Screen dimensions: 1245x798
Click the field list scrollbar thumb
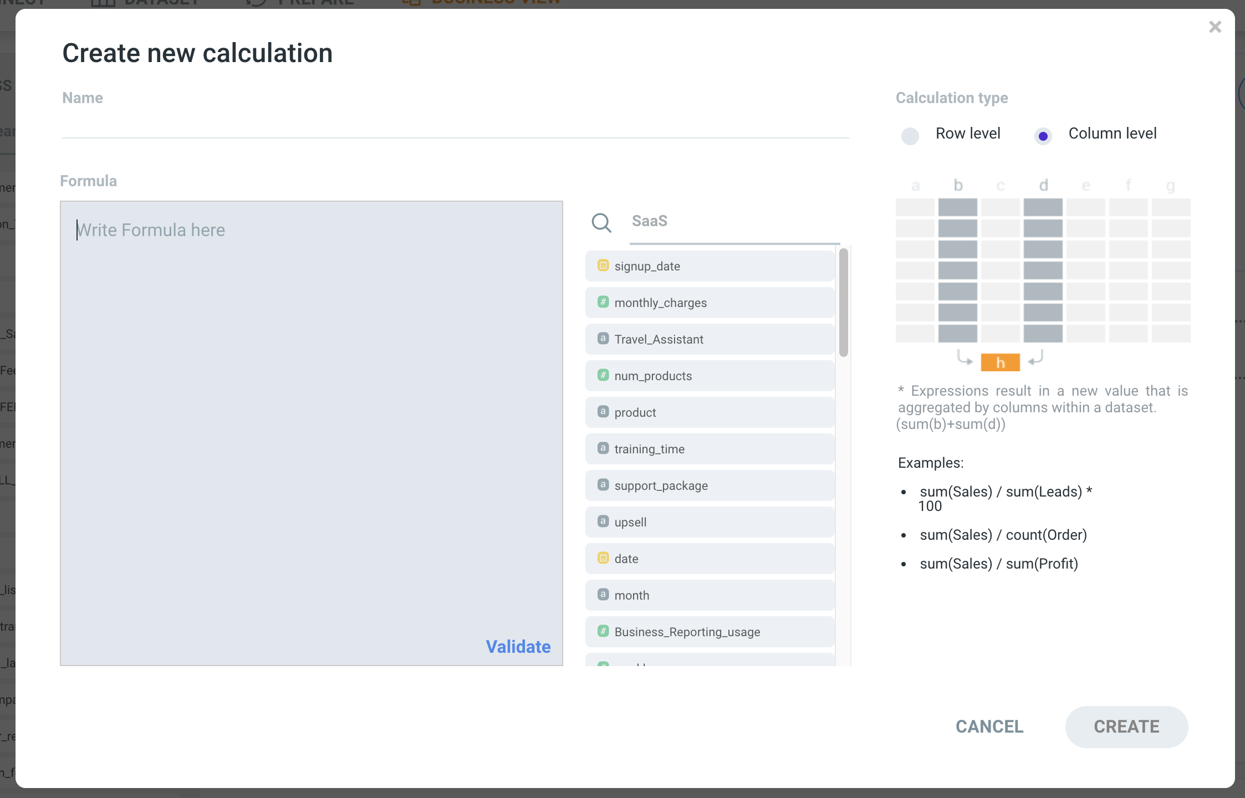(x=844, y=303)
